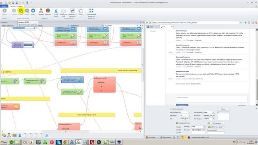
Task: Close the second browser tab
Action: [172, 27]
